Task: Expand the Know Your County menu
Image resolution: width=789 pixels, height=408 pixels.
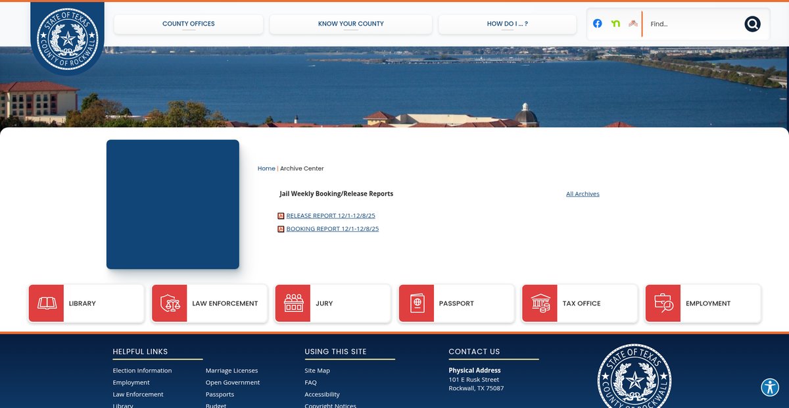Action: 350,24
